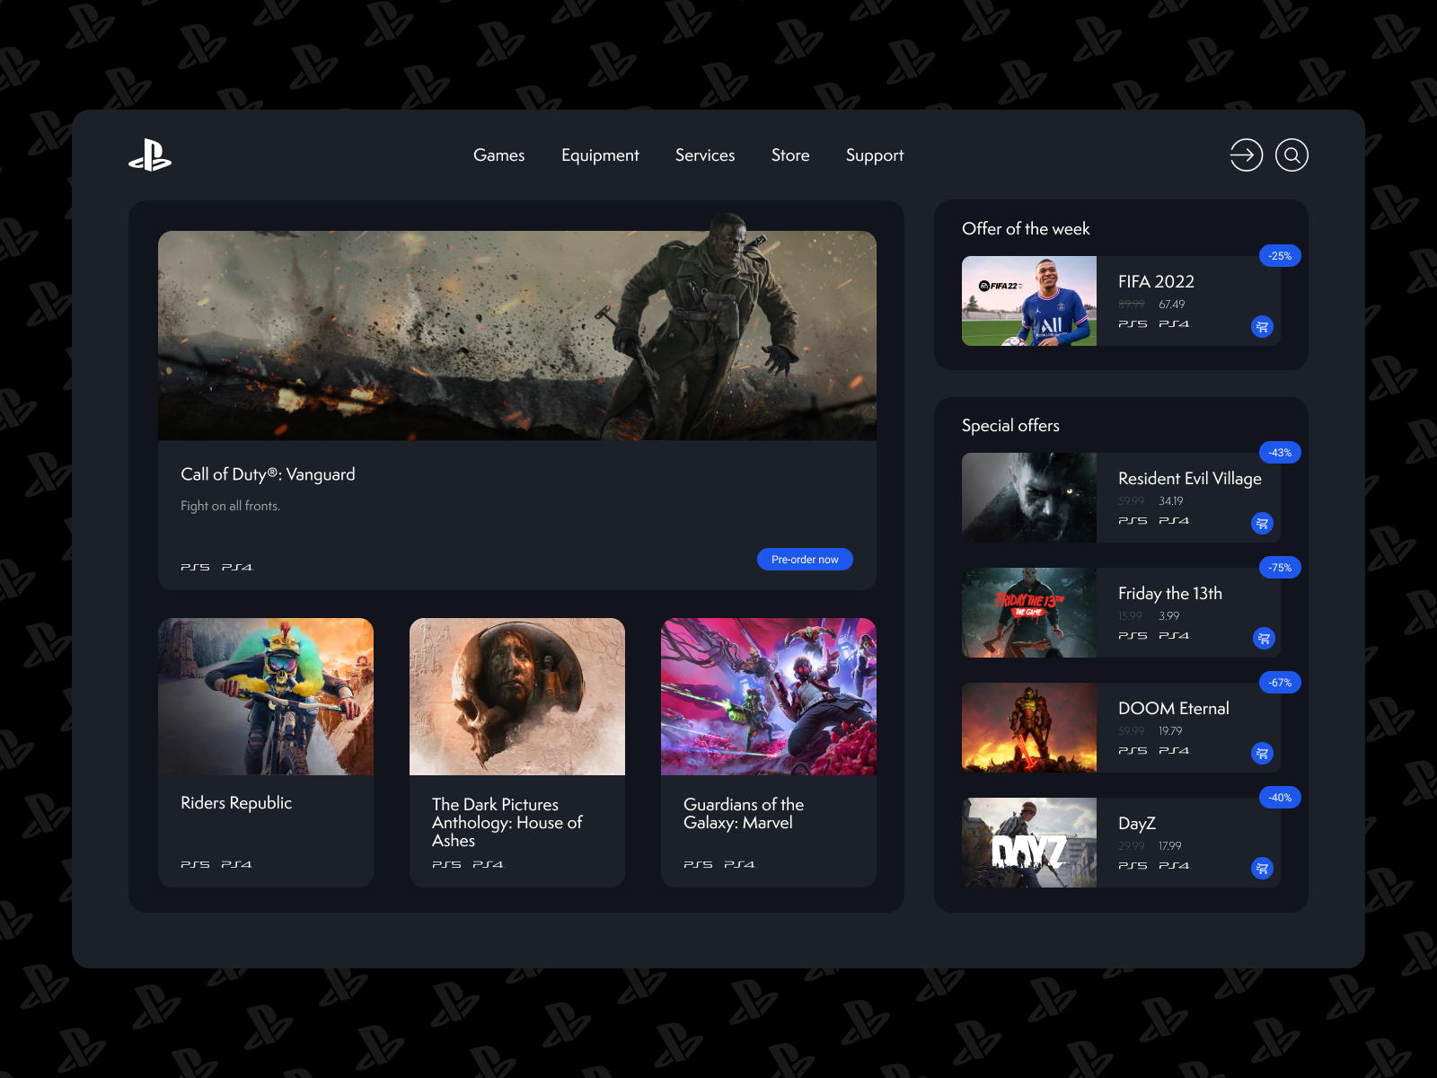Click the "DOOM Eternal" title text
Image resolution: width=1437 pixels, height=1078 pixels.
tap(1174, 709)
